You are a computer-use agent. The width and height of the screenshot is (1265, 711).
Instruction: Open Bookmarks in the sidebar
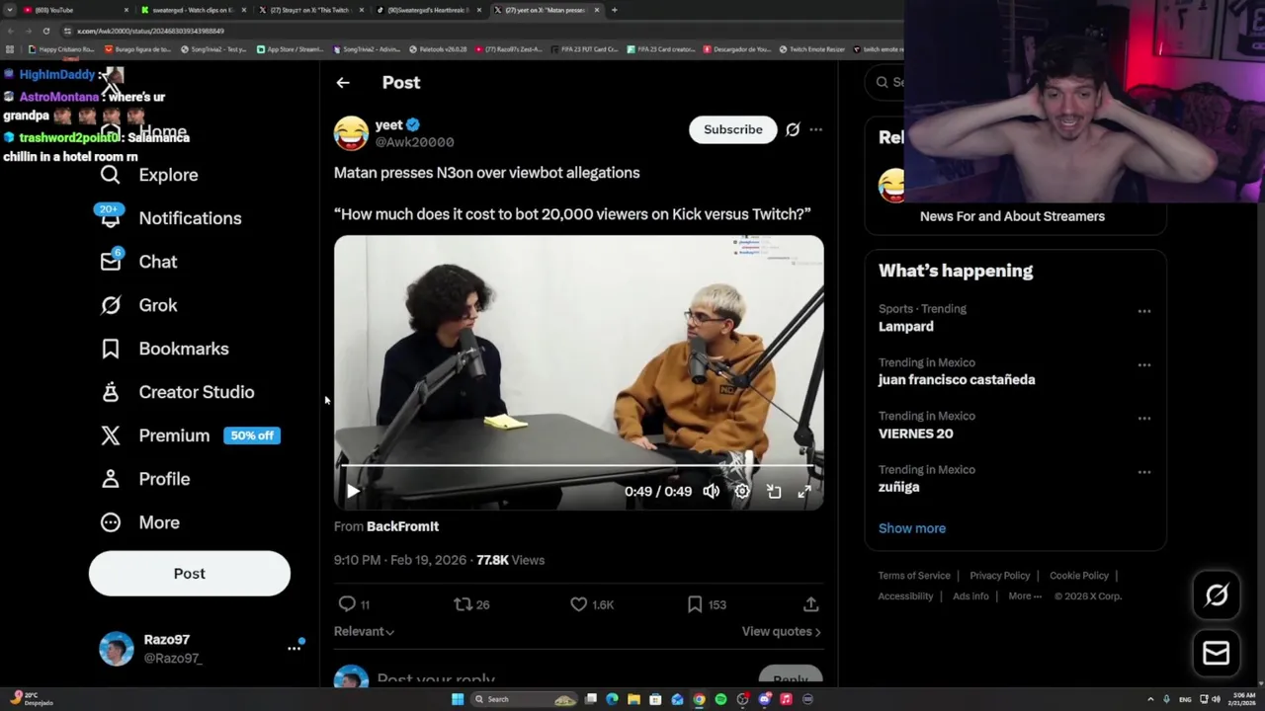tap(165, 349)
